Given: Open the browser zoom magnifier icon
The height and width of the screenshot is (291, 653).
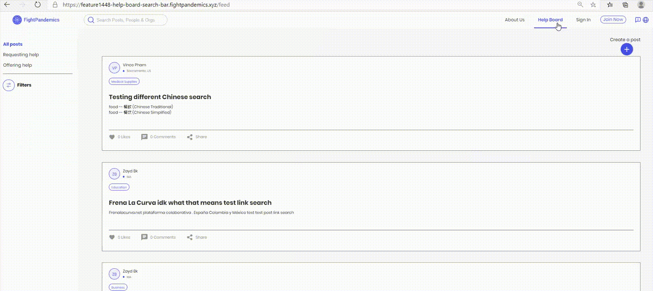Looking at the screenshot, I should tap(580, 5).
